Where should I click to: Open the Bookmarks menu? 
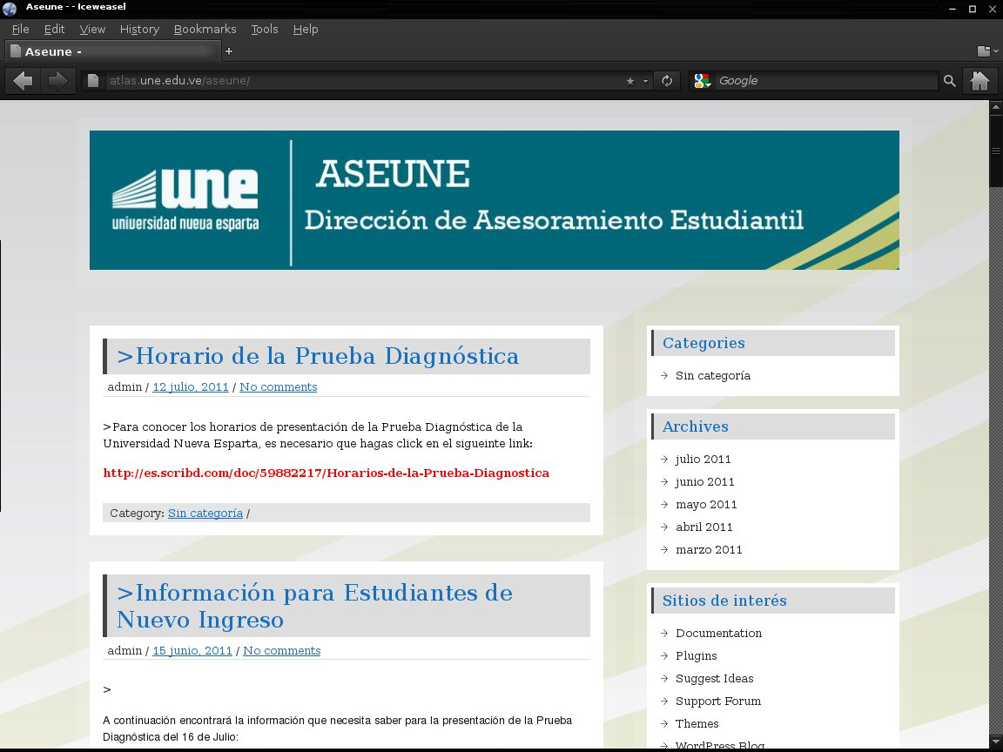pyautogui.click(x=205, y=29)
